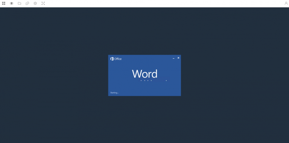Open settings via the gear icon
Viewport: 289px width, 143px height.
(35, 3)
